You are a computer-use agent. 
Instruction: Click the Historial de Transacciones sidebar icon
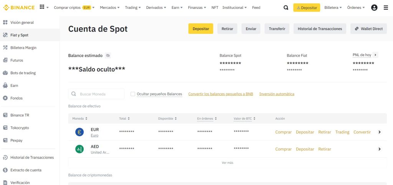(x=5, y=157)
